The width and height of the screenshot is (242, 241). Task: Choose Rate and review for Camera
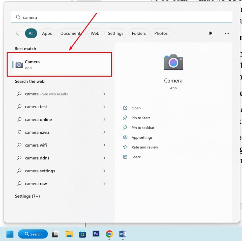coord(145,147)
